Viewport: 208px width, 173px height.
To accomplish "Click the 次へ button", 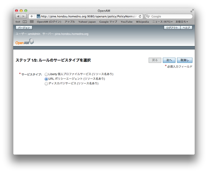I will coord(169,60).
